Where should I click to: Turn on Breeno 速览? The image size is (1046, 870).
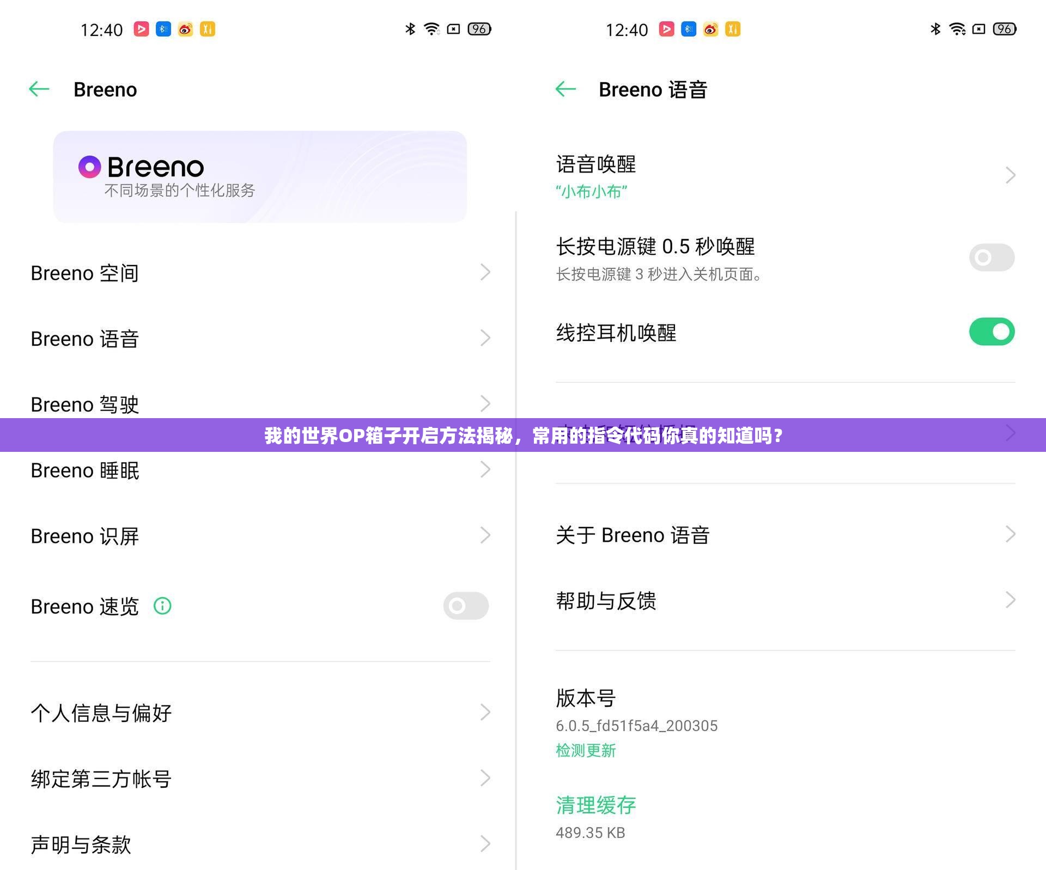[466, 606]
